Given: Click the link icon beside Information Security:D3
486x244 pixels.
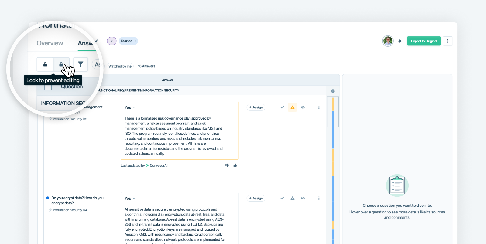Looking at the screenshot, I should [x=50, y=119].
